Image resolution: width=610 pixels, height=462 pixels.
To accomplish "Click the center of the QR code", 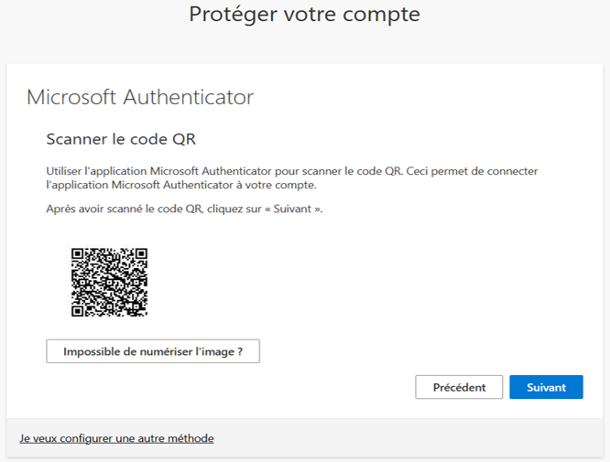I will [x=109, y=282].
